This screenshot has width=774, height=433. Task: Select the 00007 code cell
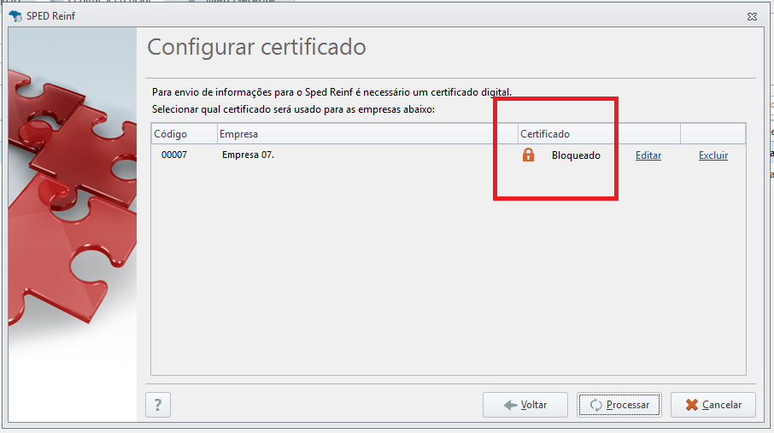click(x=174, y=155)
